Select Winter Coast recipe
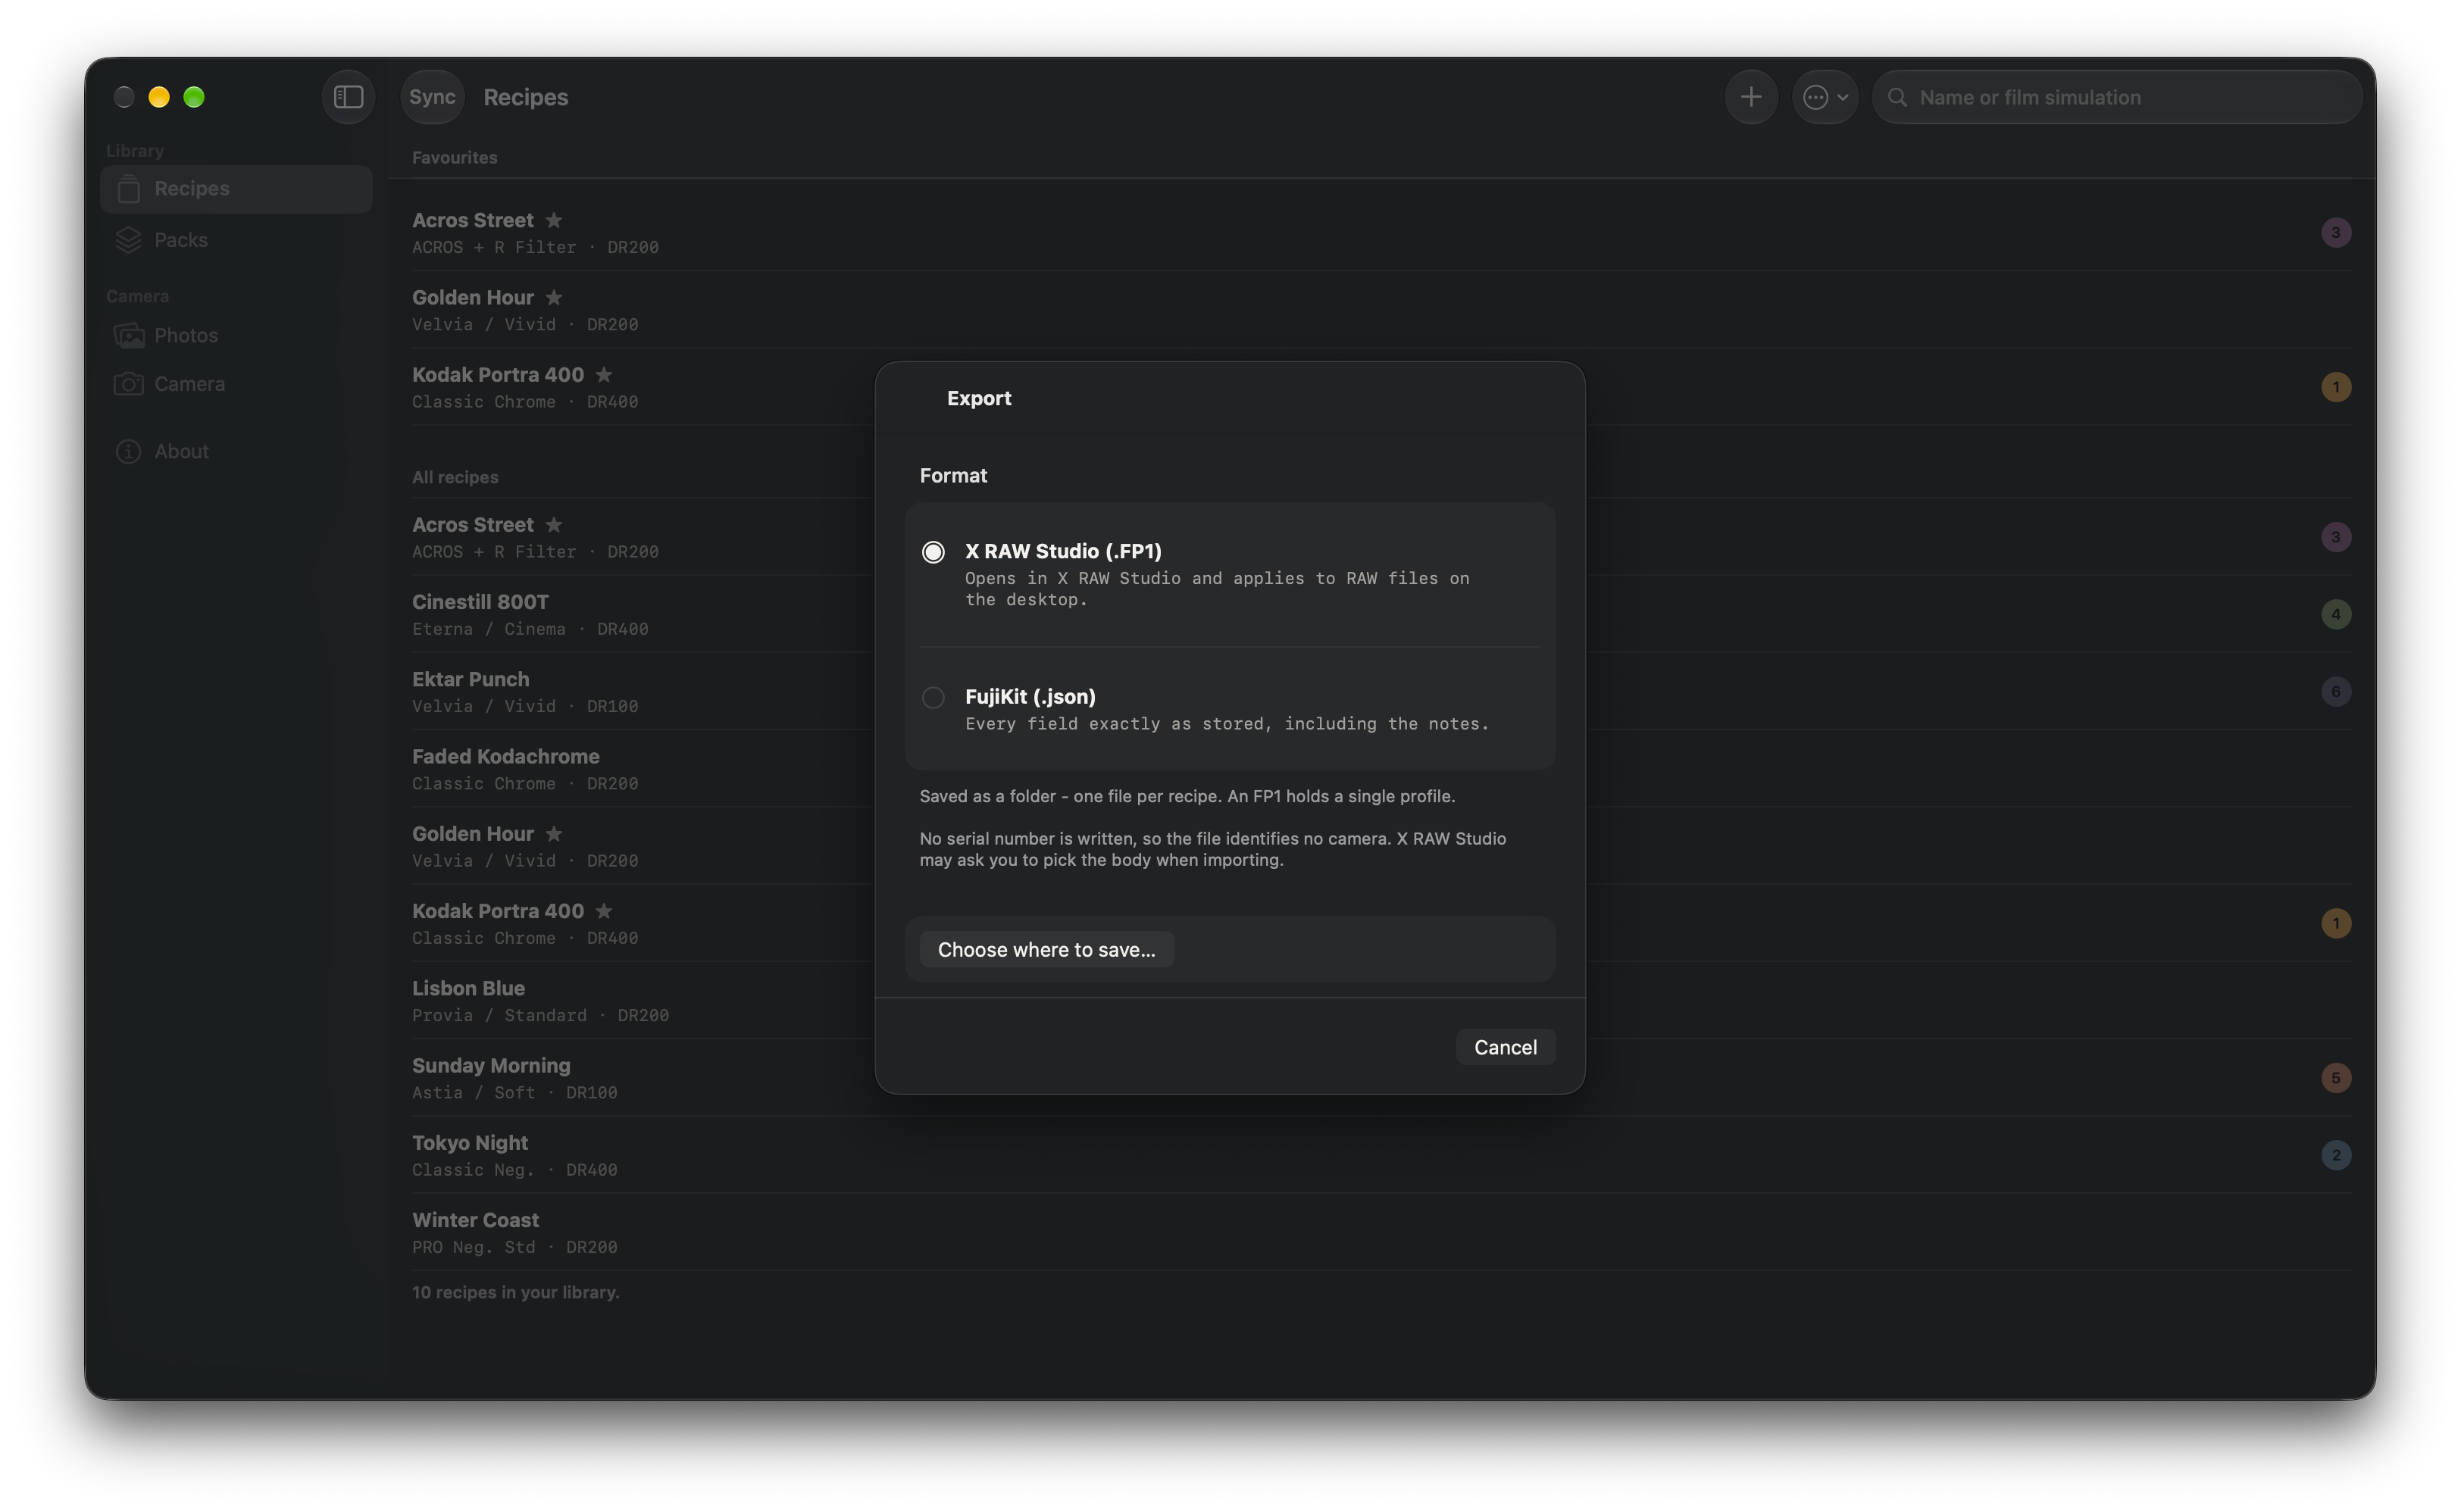This screenshot has height=1512, width=2461. pos(1381,1232)
